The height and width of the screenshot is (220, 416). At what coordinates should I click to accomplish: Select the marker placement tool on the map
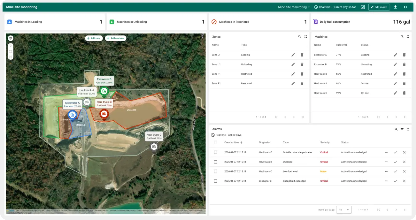click(11, 46)
